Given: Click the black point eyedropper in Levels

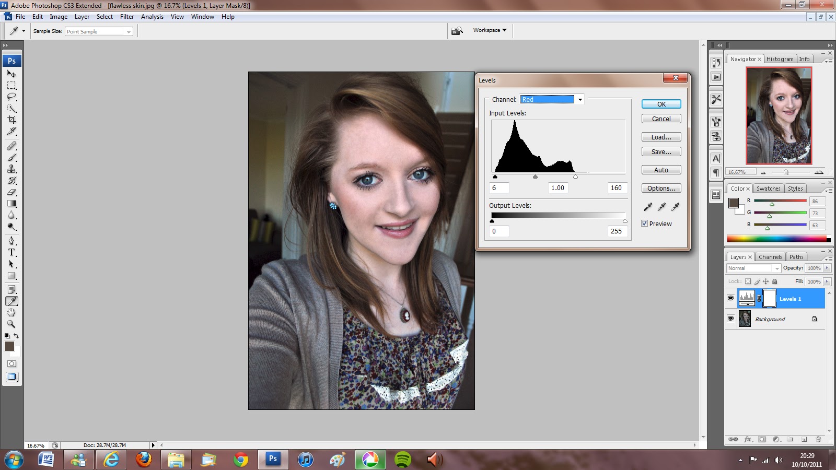Looking at the screenshot, I should point(648,207).
